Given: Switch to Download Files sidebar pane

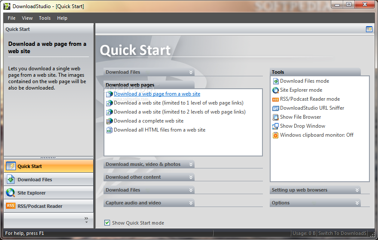Looking at the screenshot, I should pos(49,180).
